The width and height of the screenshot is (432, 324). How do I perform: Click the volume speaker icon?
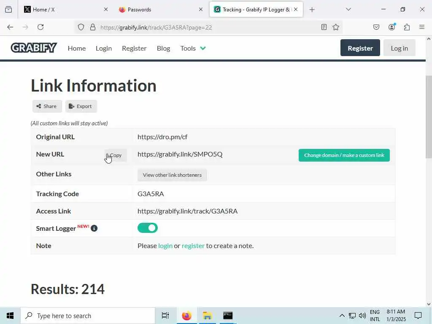coord(362,316)
